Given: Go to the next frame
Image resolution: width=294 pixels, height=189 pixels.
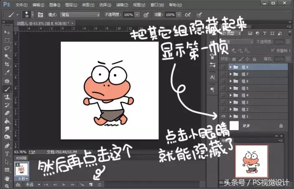Looking at the screenshot, I should 73,185.
